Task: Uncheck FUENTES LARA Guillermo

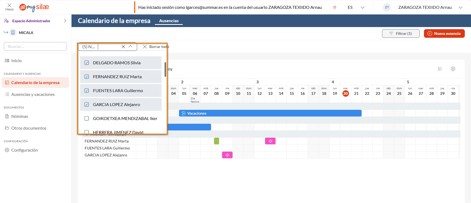Action: pos(87,91)
